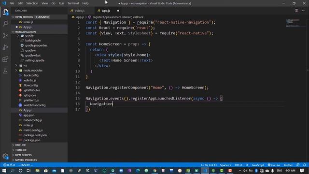Open package.json file
Image resolution: width=309 pixels, height=174 pixels.
coord(32,140)
